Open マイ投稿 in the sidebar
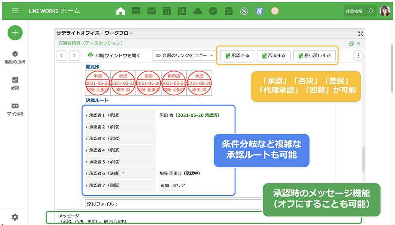The height and width of the screenshot is (225, 395). 15,110
